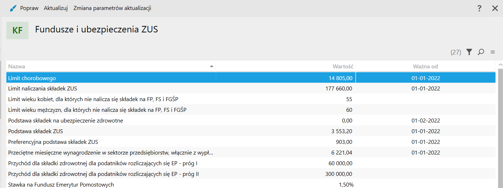Select the Limit chorobowego row
Viewport: 503px width, 188px height.
click(251, 78)
